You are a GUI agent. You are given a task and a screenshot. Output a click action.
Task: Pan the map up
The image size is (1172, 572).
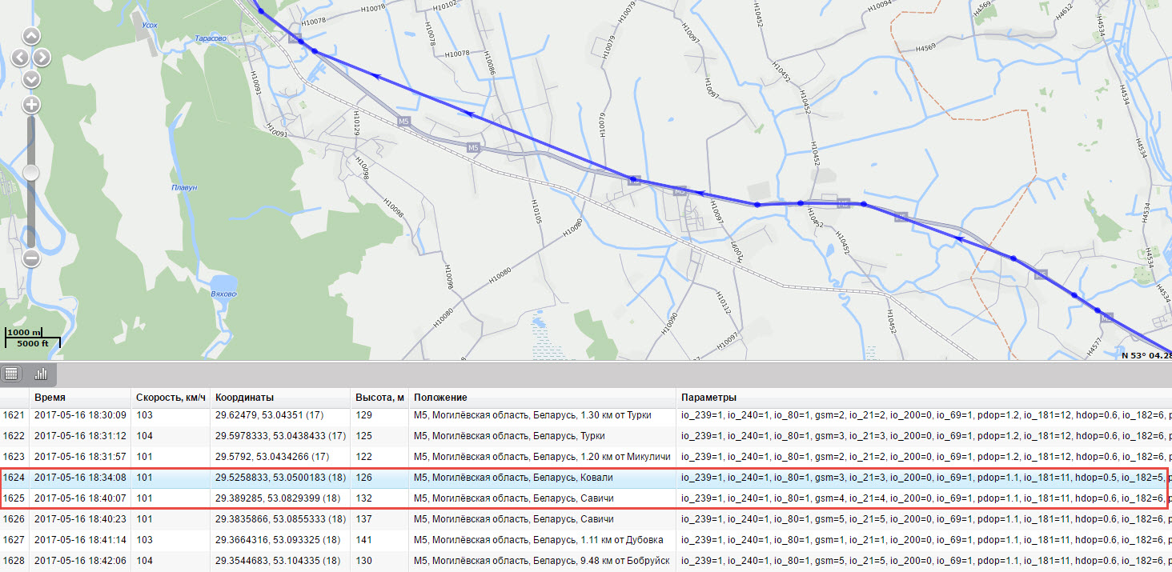(x=31, y=36)
